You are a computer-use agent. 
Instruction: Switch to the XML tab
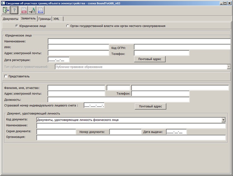pos(56,19)
